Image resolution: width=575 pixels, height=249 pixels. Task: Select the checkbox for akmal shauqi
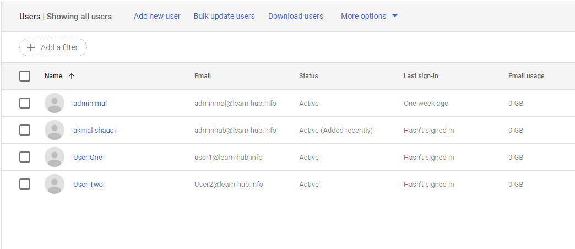click(x=25, y=130)
